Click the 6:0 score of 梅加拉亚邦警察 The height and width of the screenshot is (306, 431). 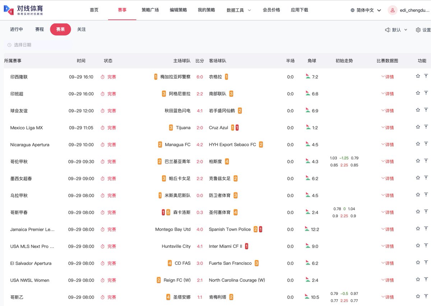(200, 77)
